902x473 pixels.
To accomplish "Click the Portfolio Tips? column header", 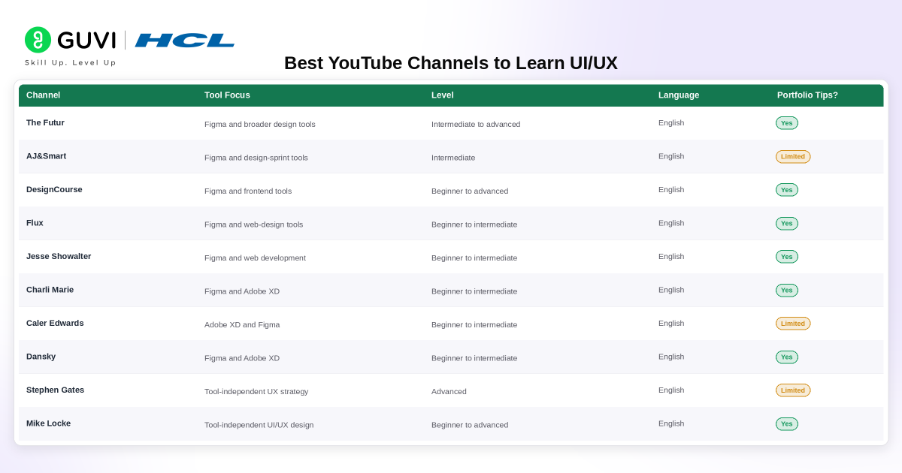I will 807,95.
